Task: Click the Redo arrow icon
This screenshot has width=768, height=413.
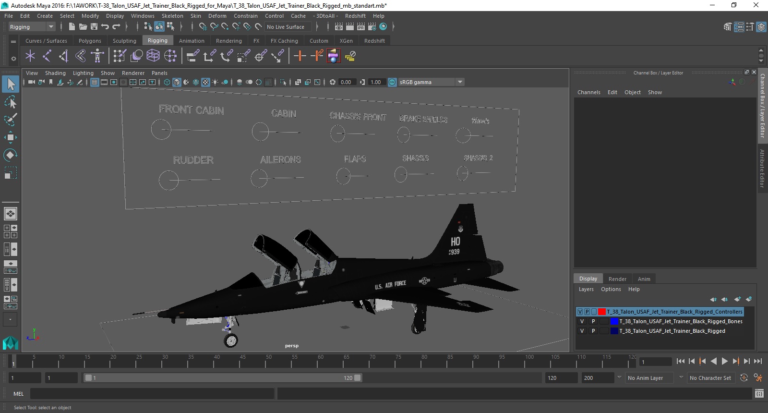Action: coord(116,27)
